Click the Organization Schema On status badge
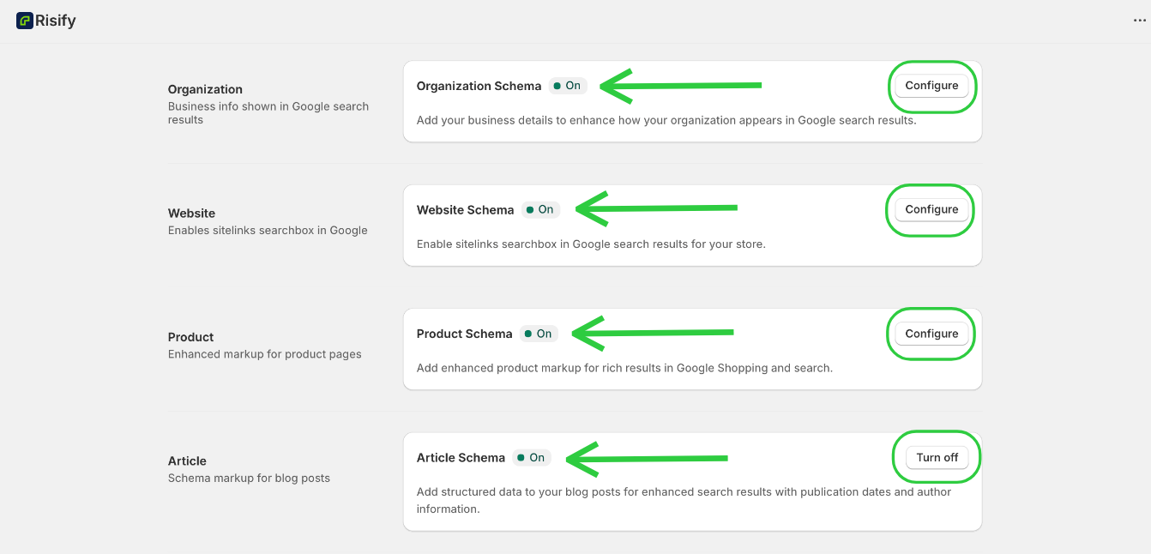 pos(568,86)
